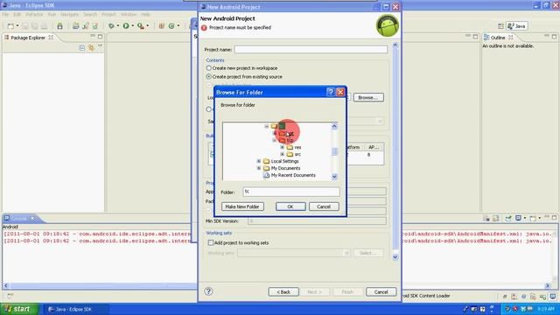Screen dimensions: 560x315
Task: Open the Java perspective button
Action: tap(517, 26)
